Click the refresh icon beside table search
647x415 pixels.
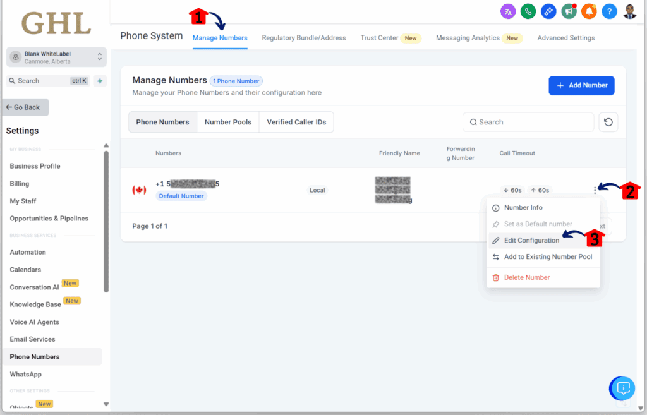608,122
